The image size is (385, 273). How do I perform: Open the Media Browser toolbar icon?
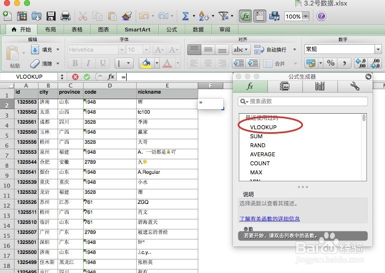[x=274, y=16]
